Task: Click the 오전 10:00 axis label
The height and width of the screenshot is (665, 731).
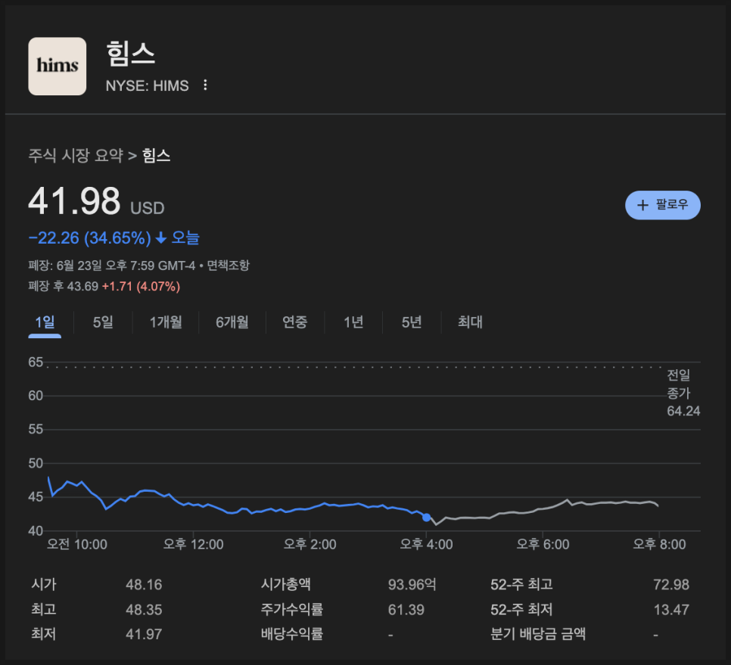Action: (77, 544)
